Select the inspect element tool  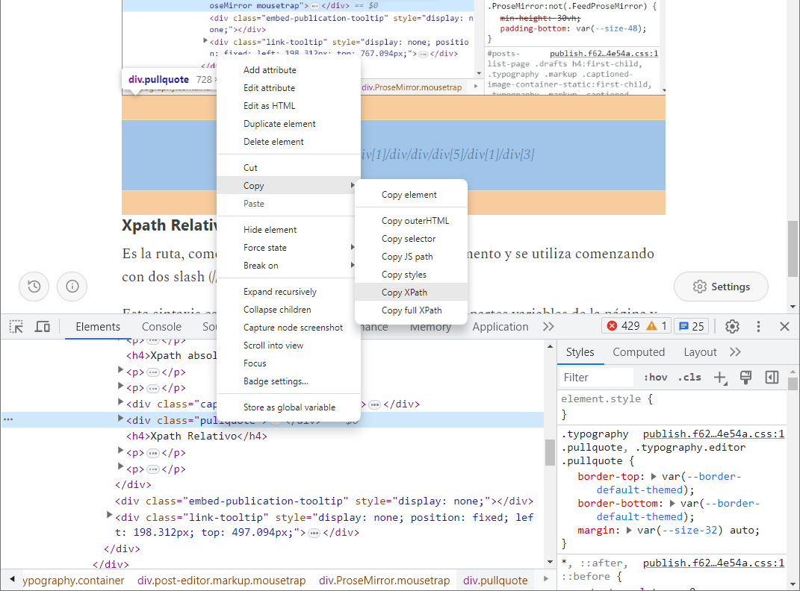pyautogui.click(x=16, y=326)
